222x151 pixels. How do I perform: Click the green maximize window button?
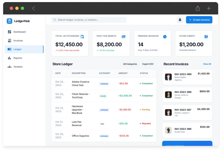(x=22, y=8)
